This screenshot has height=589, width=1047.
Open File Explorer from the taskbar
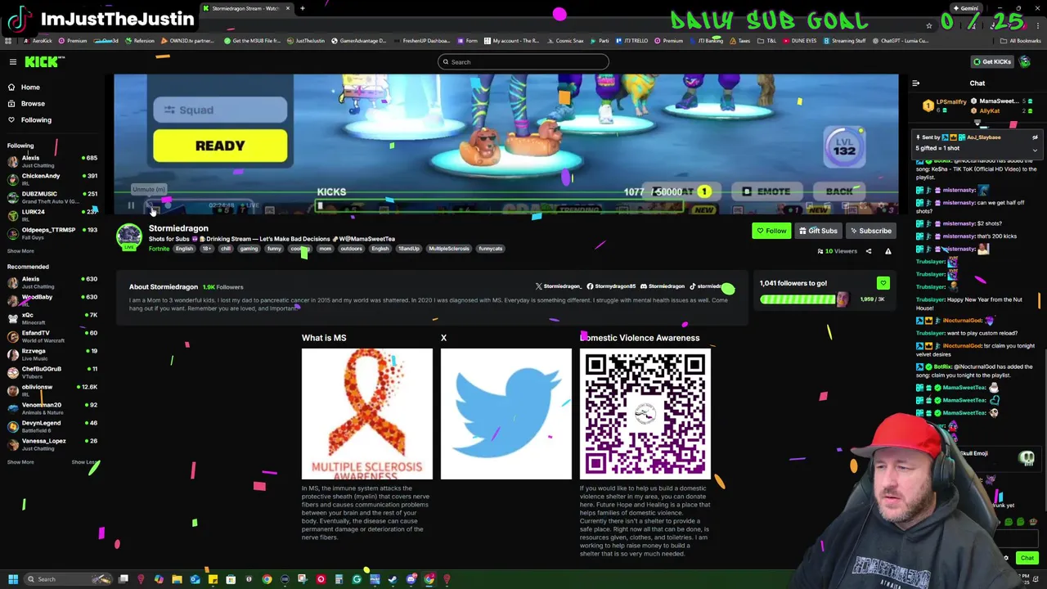pos(177,579)
